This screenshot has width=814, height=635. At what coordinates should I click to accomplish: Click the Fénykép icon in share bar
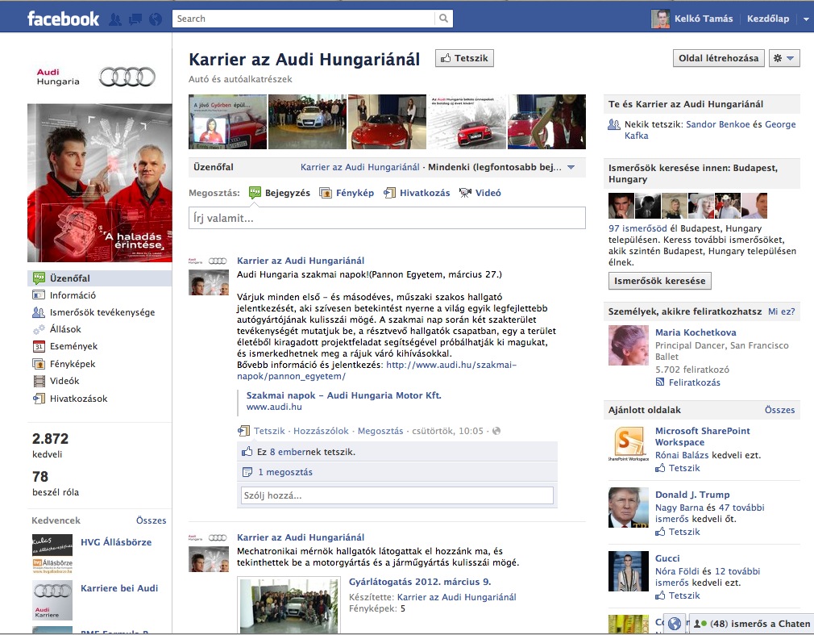(326, 193)
